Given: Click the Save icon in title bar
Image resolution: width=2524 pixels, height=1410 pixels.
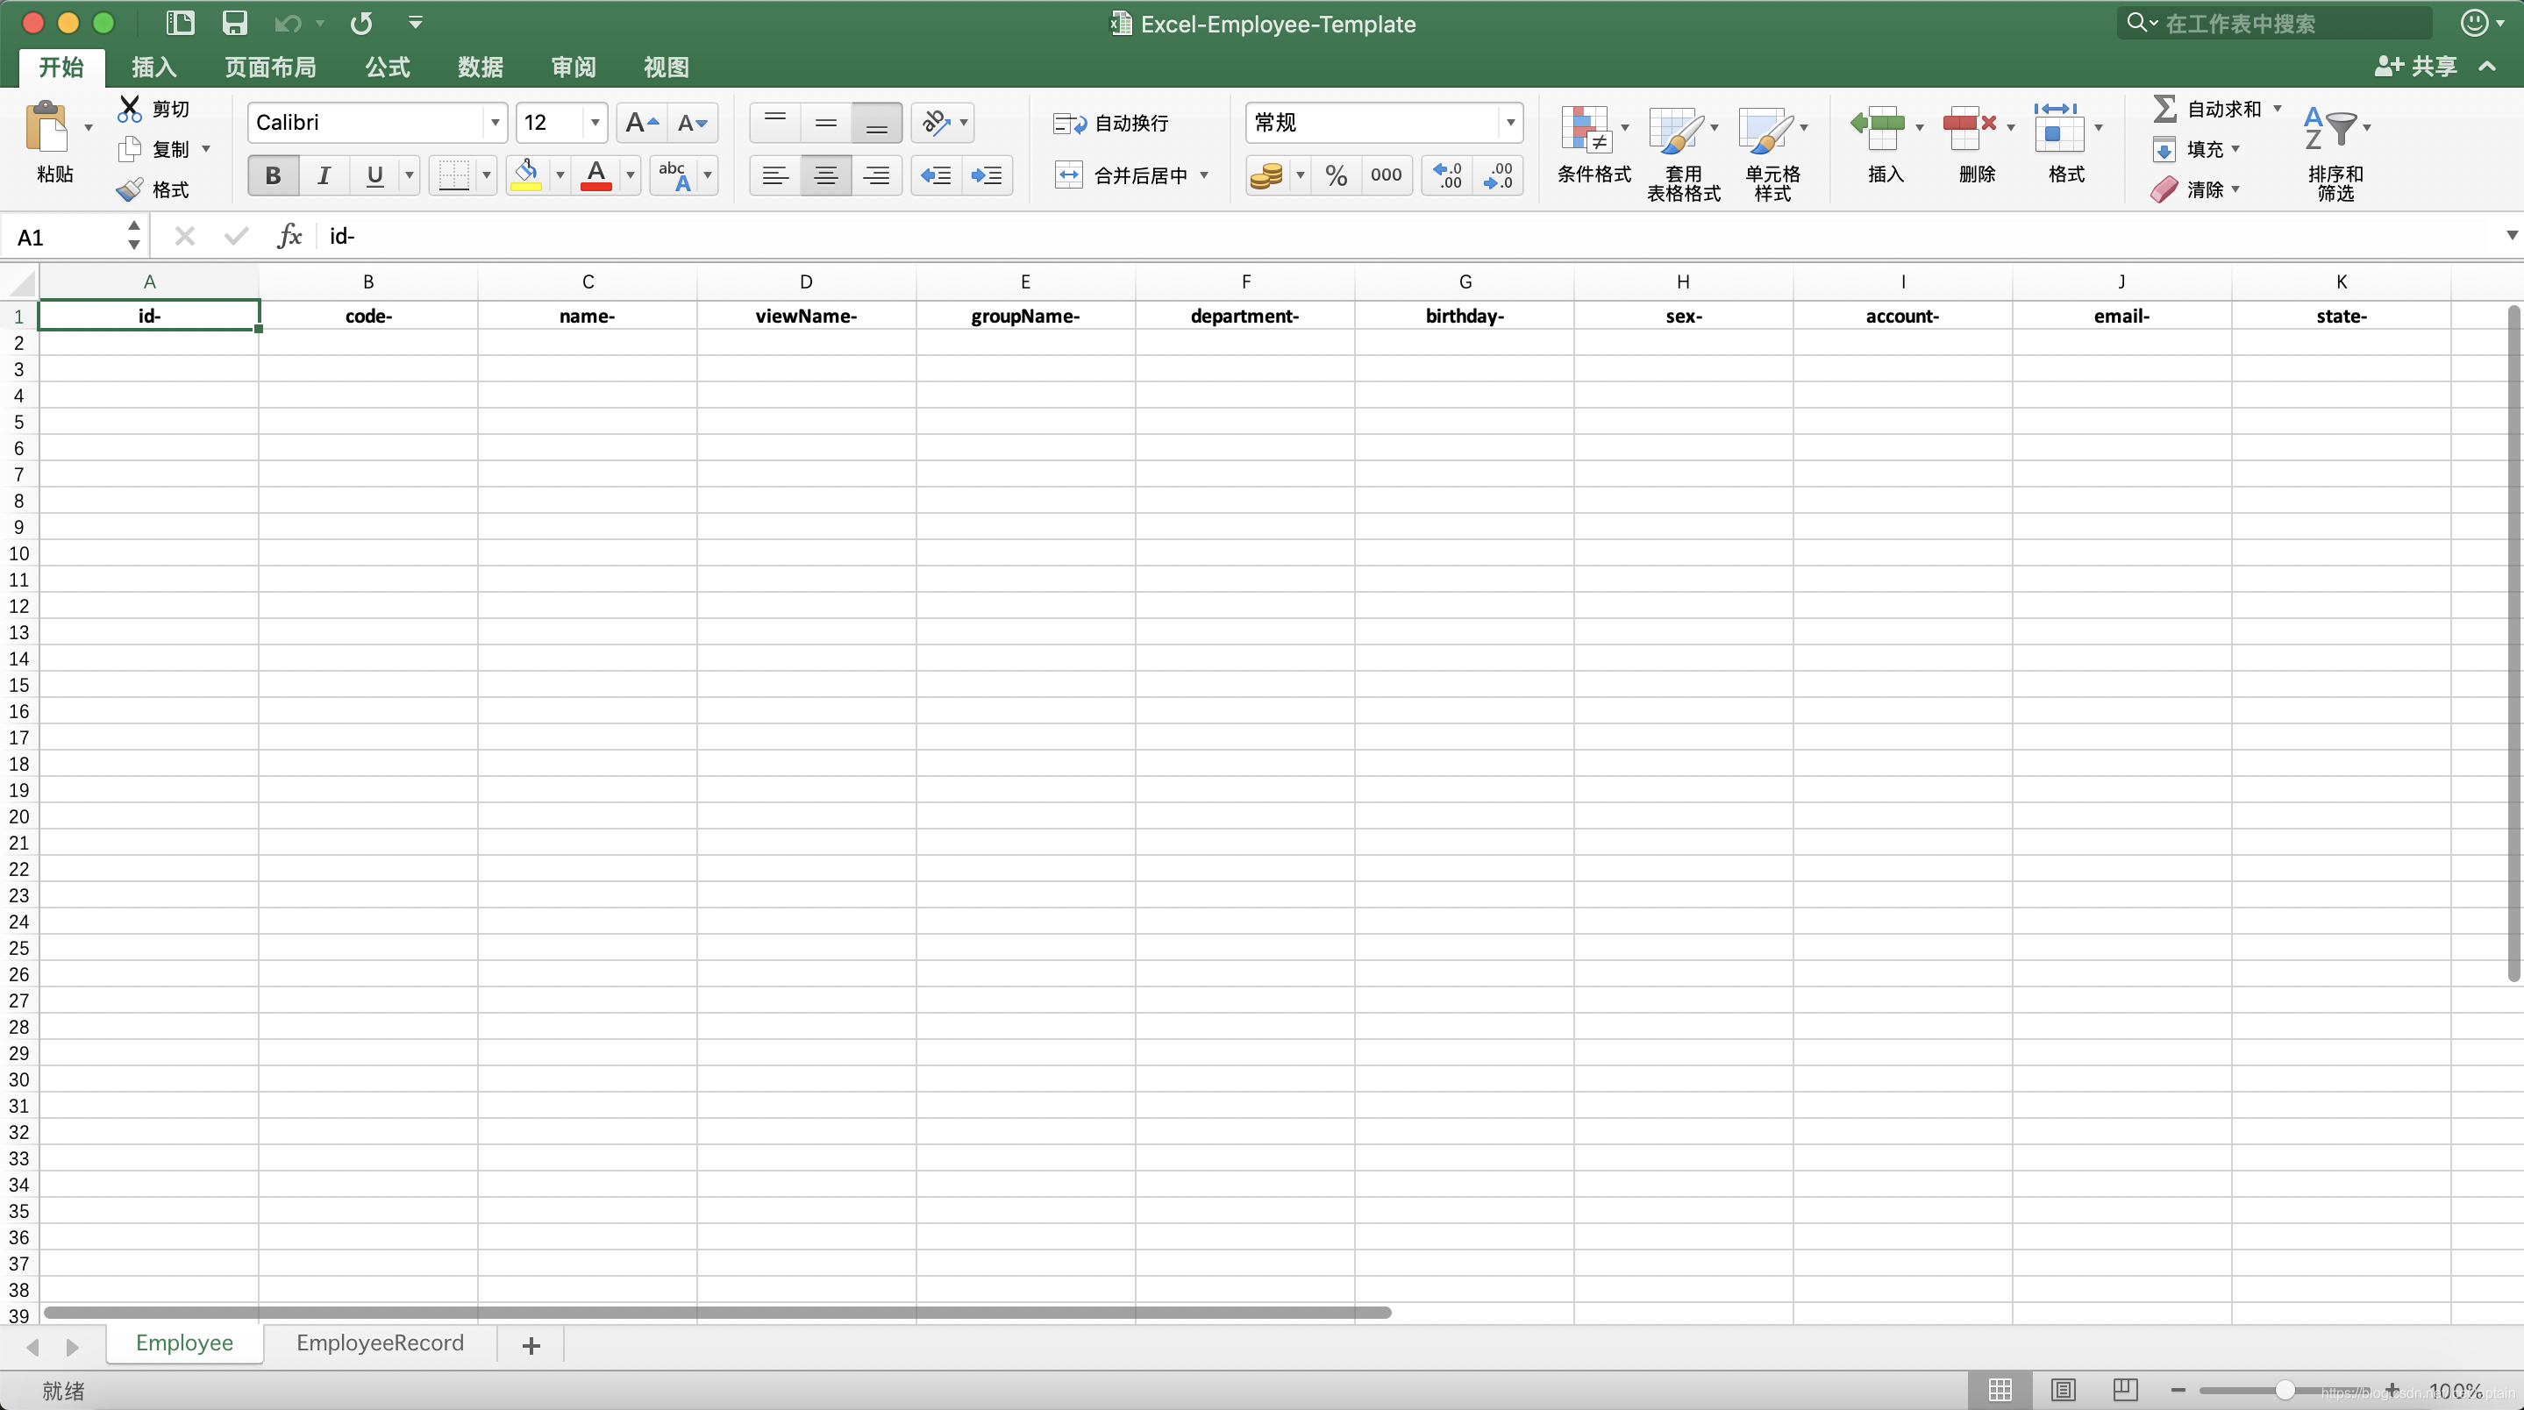Looking at the screenshot, I should (234, 23).
